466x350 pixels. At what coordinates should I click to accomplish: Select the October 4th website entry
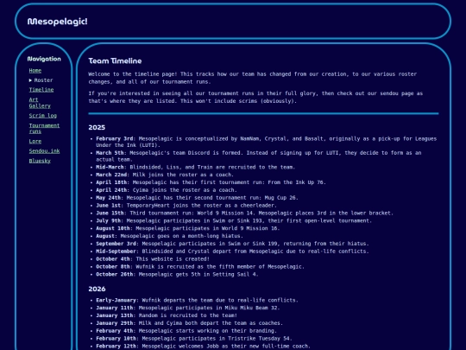tap(153, 259)
